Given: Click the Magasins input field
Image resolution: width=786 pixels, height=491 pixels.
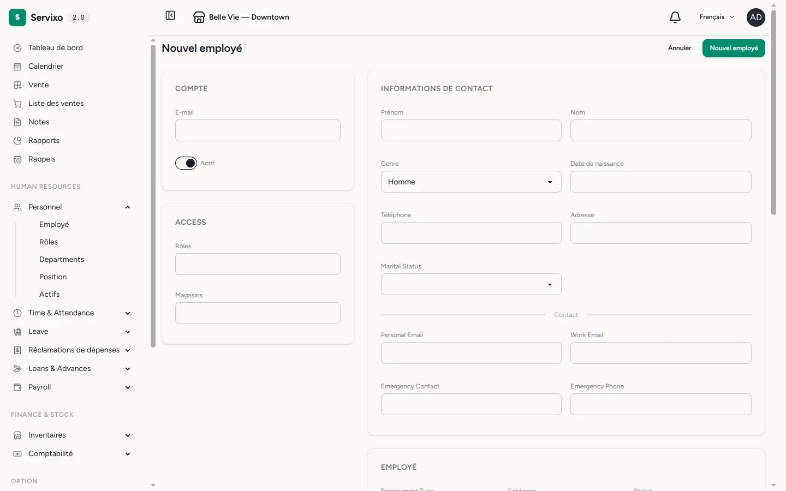Looking at the screenshot, I should click(x=258, y=313).
